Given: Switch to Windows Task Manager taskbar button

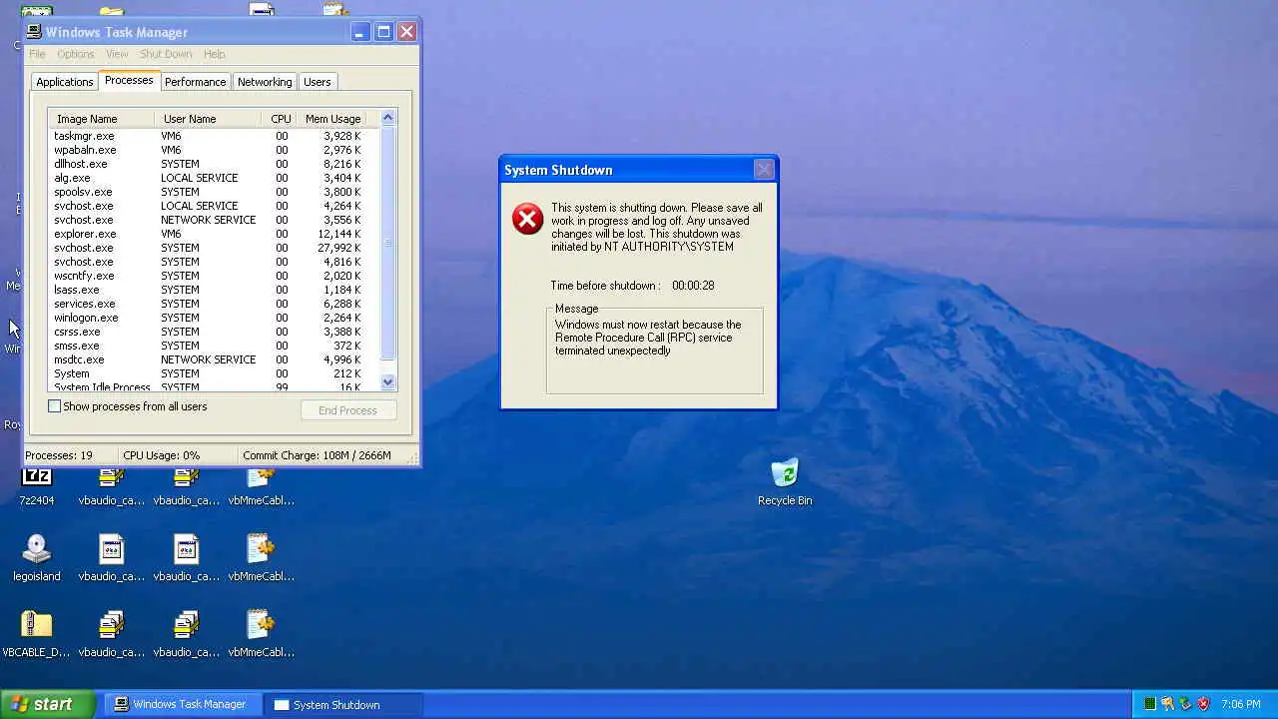Looking at the screenshot, I should point(183,704).
